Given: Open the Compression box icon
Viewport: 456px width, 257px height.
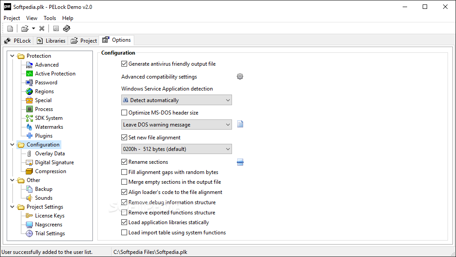Looking at the screenshot, I should point(29,171).
